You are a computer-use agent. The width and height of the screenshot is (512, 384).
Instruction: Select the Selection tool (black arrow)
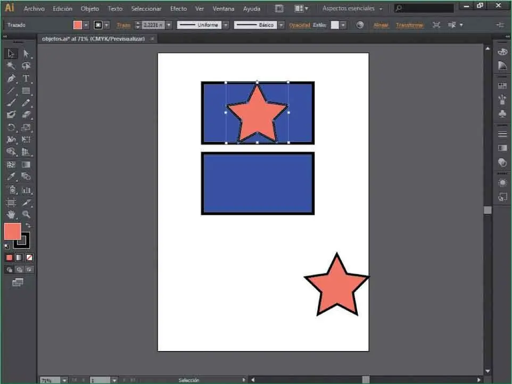pos(11,53)
